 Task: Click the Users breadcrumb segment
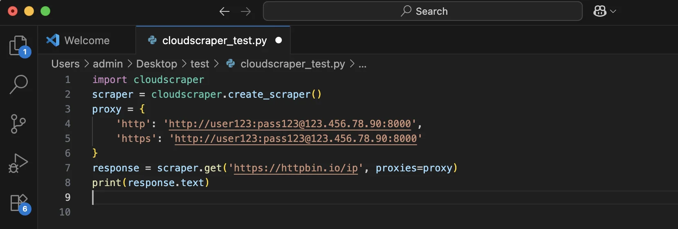tap(65, 64)
